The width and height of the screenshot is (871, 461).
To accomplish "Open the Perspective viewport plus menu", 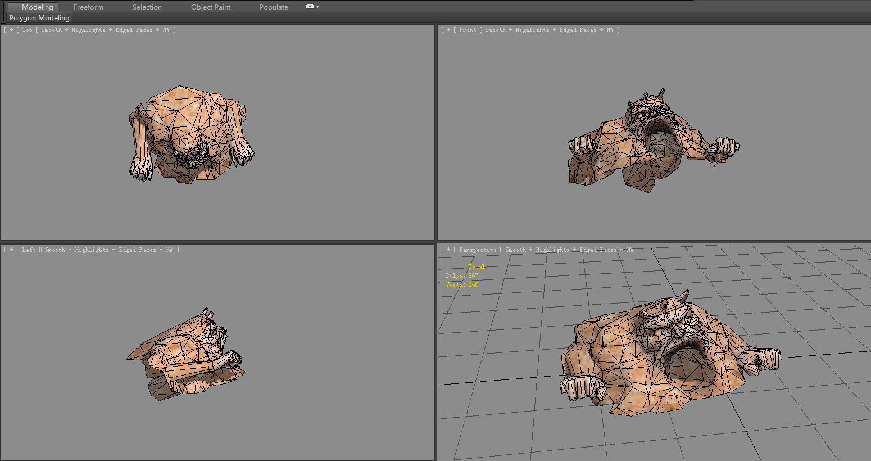I will pyautogui.click(x=448, y=250).
